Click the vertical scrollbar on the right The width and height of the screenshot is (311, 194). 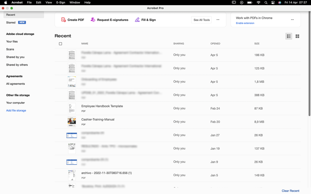[309, 63]
